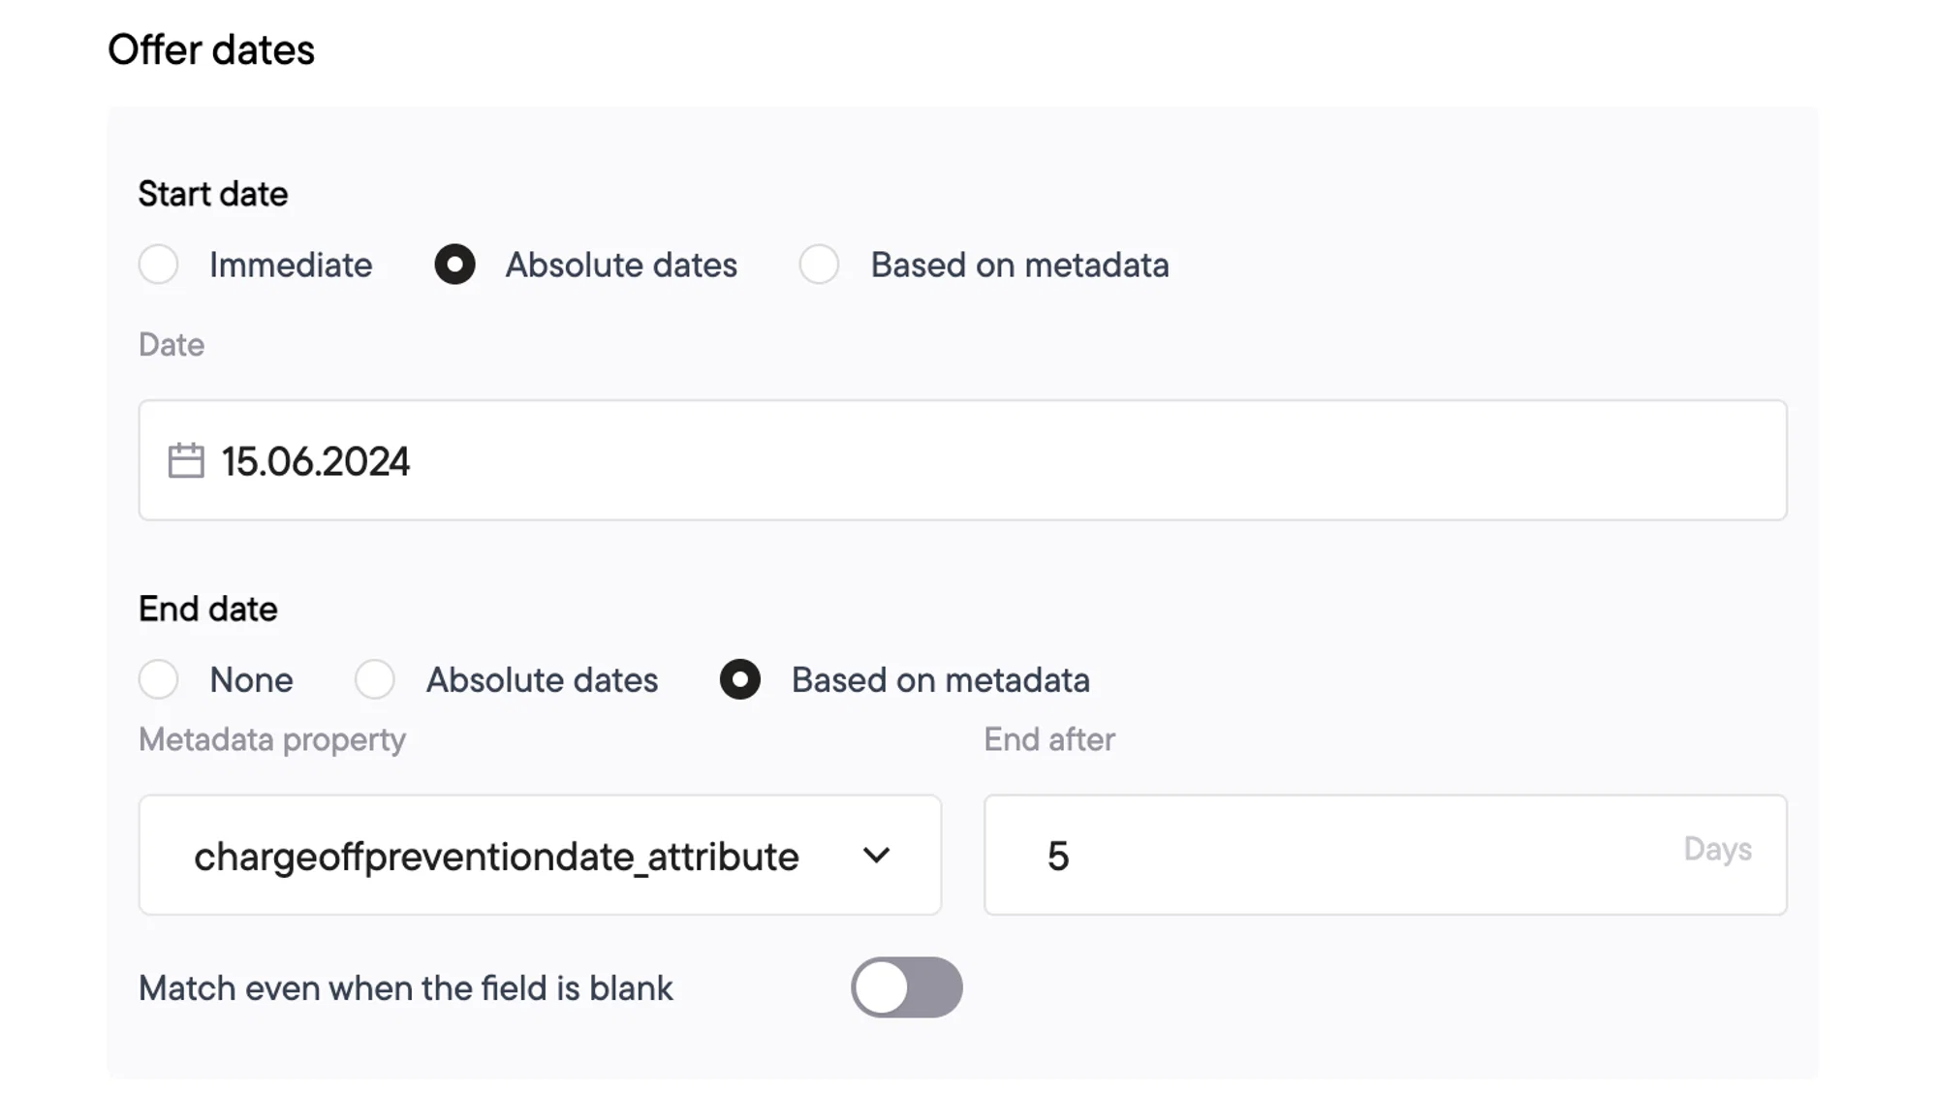The image size is (1938, 1095).
Task: Click Based on metadata label under Start date
Action: click(x=1019, y=265)
